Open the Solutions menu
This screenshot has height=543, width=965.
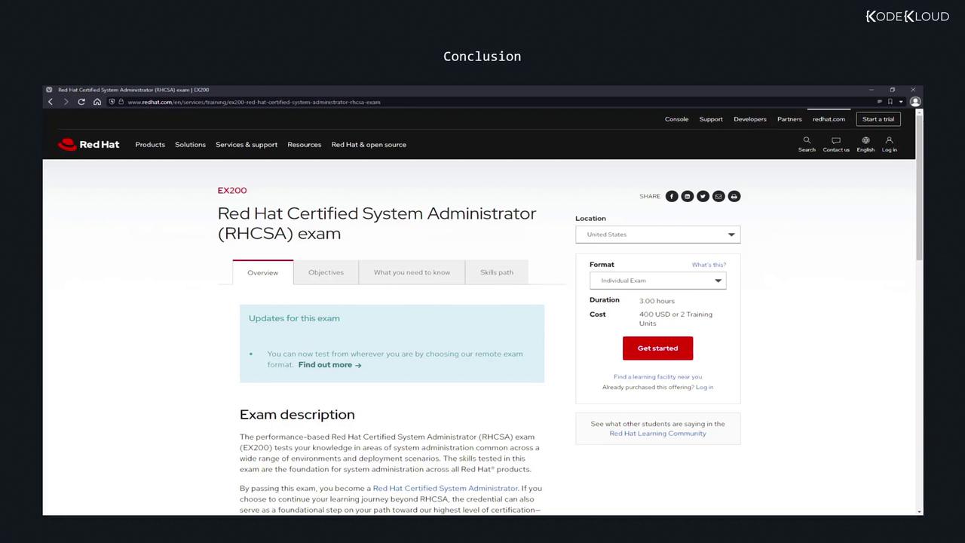click(190, 145)
